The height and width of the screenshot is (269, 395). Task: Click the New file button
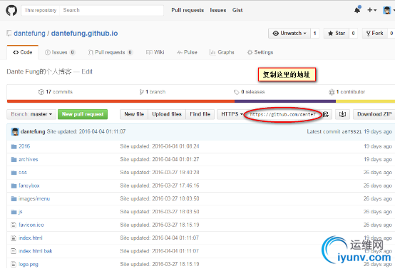134,114
